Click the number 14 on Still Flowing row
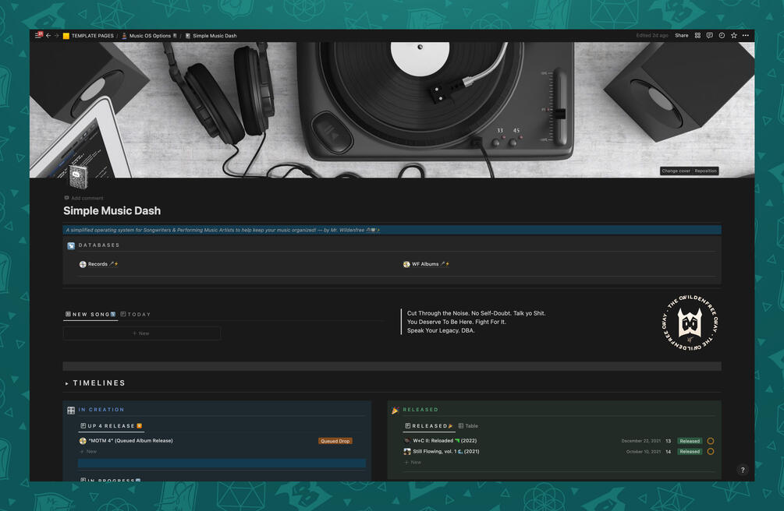The image size is (784, 511). tap(669, 452)
